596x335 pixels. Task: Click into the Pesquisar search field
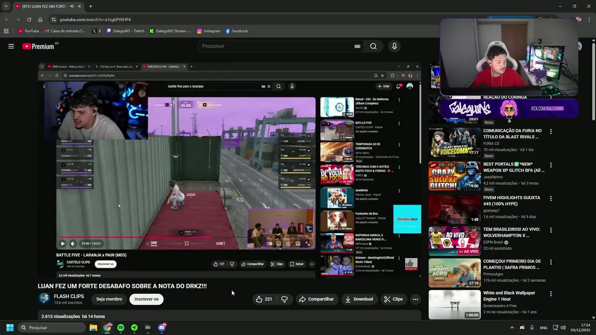277,46
